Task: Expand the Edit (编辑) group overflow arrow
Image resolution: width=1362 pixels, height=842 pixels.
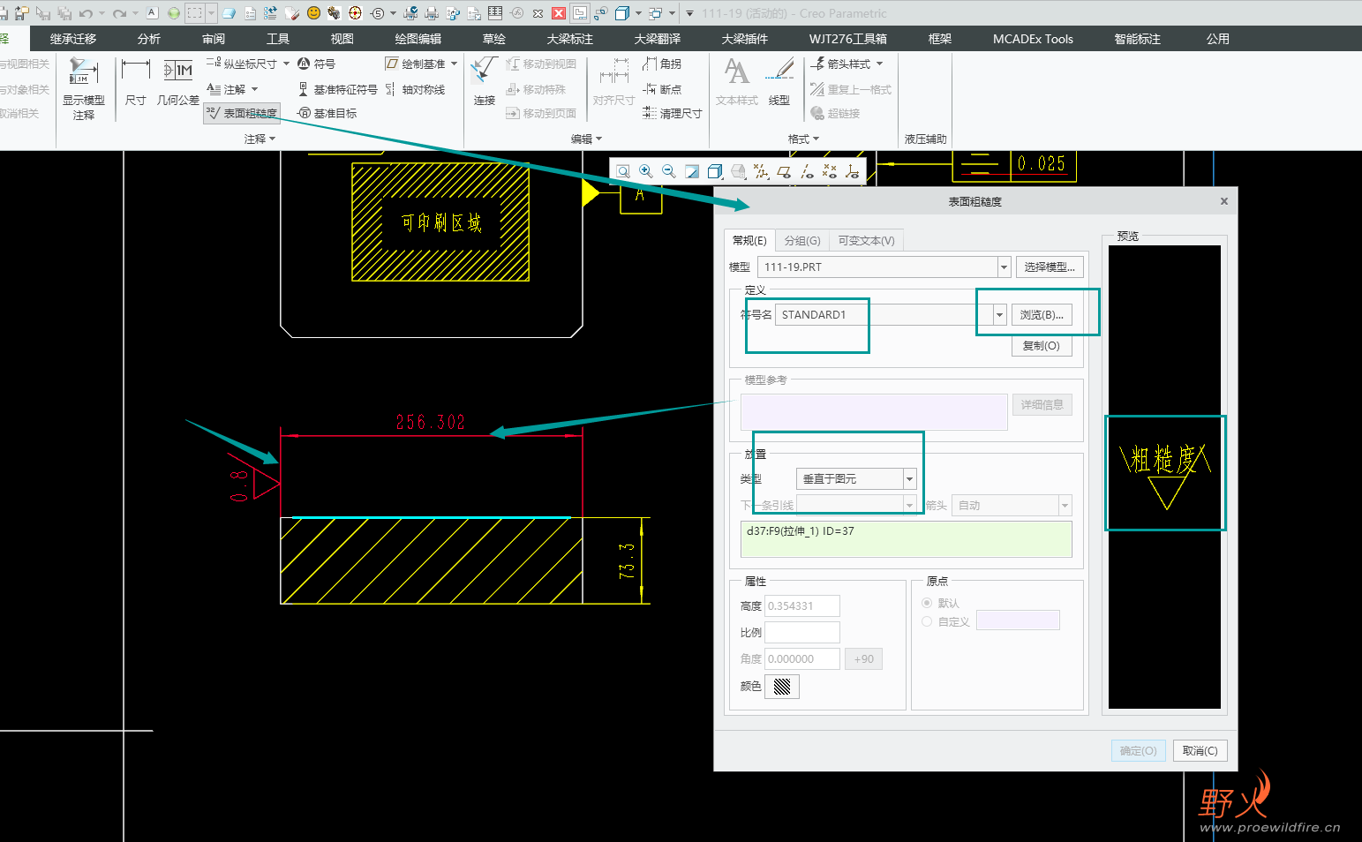Action: 598,139
